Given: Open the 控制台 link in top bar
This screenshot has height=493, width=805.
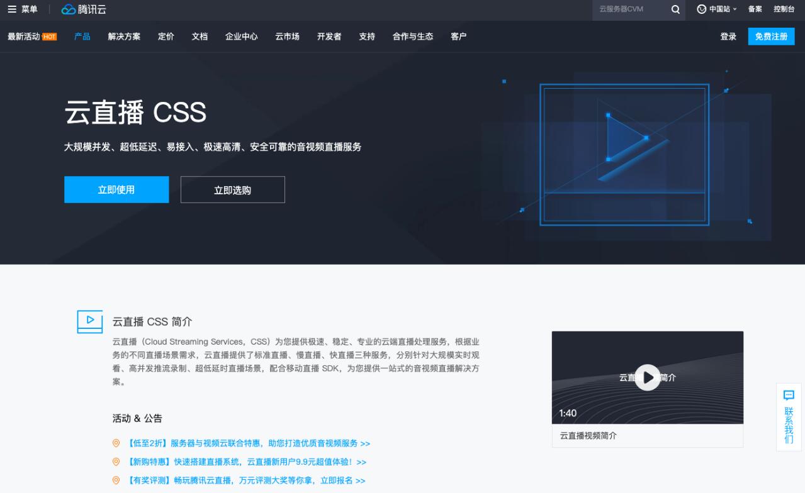Looking at the screenshot, I should point(784,9).
